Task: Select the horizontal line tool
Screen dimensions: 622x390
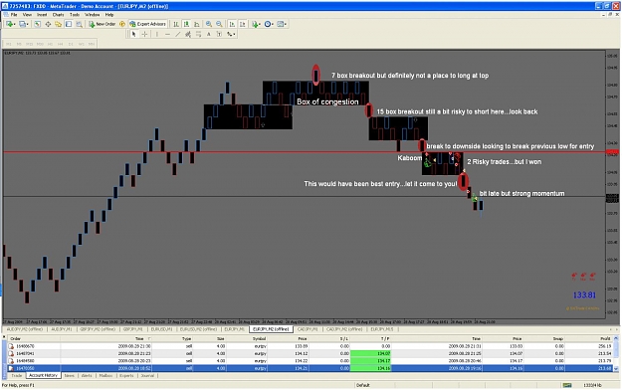Action: [167, 34]
